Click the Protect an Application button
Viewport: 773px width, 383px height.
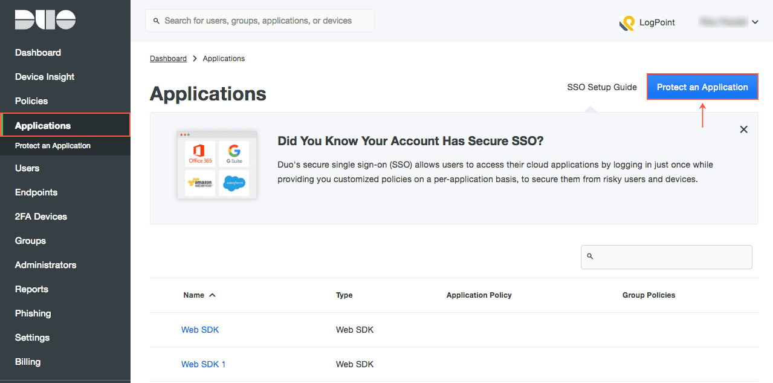[x=702, y=87]
